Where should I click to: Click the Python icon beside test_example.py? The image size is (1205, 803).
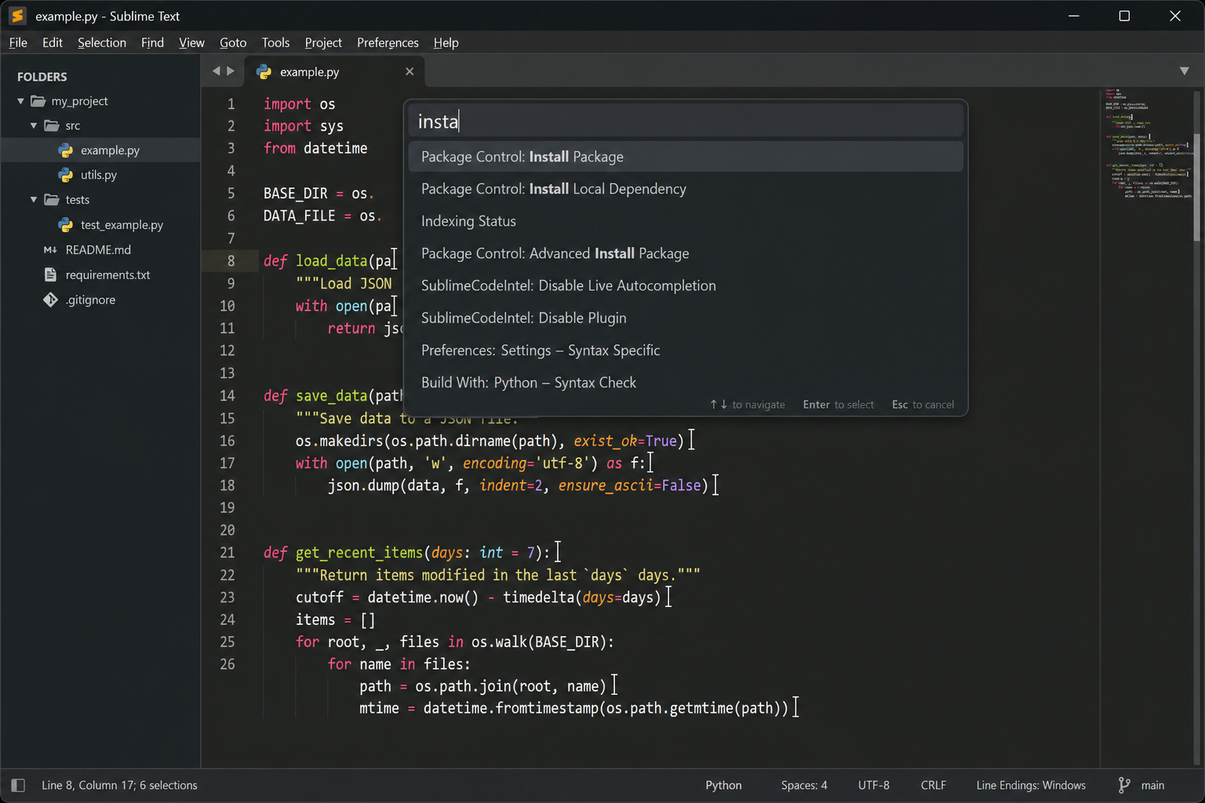click(66, 225)
